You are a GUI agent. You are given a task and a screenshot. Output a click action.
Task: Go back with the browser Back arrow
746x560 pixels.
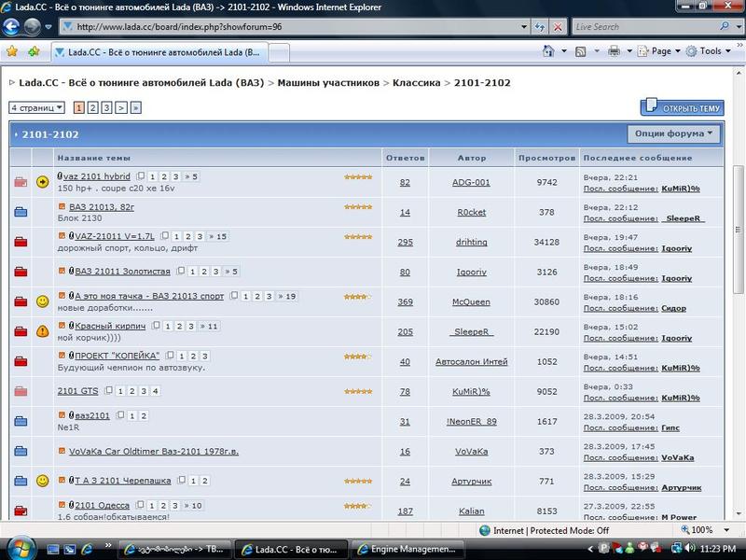pyautogui.click(x=12, y=27)
